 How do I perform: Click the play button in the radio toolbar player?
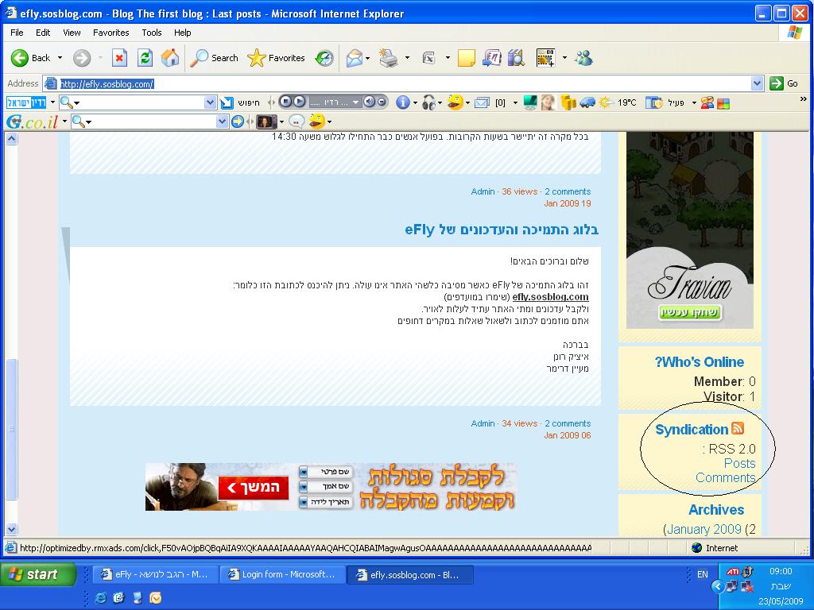[300, 102]
